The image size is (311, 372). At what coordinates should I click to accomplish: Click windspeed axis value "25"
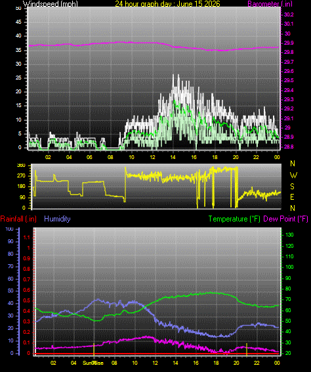click(18, 78)
